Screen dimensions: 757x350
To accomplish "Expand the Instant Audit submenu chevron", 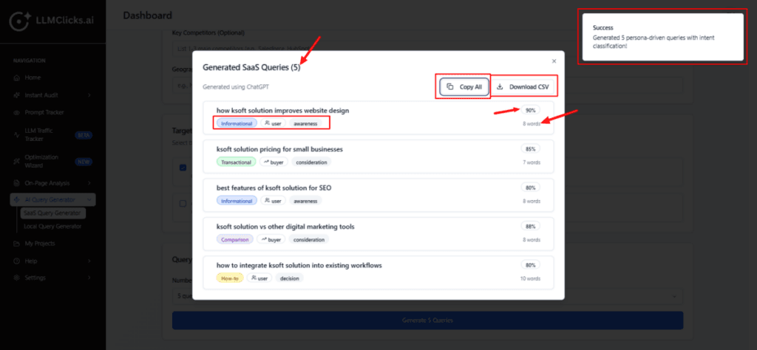I will [x=89, y=95].
